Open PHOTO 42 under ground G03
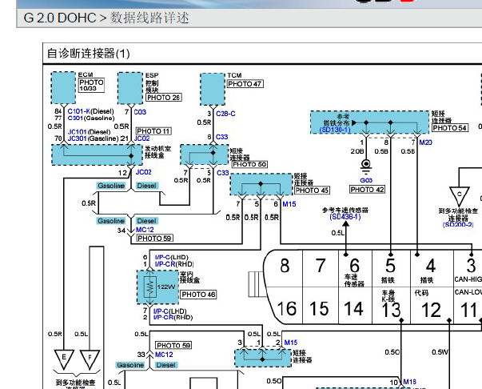 (367, 190)
